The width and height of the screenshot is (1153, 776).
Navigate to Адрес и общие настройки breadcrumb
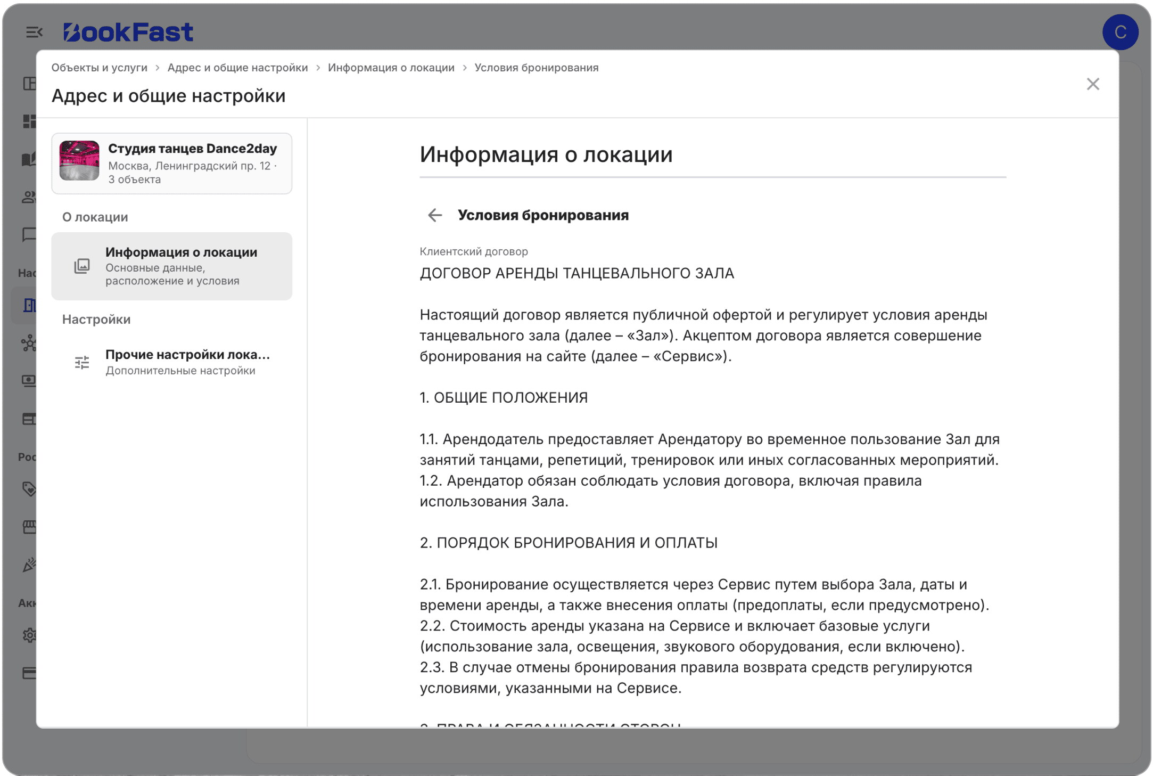237,68
